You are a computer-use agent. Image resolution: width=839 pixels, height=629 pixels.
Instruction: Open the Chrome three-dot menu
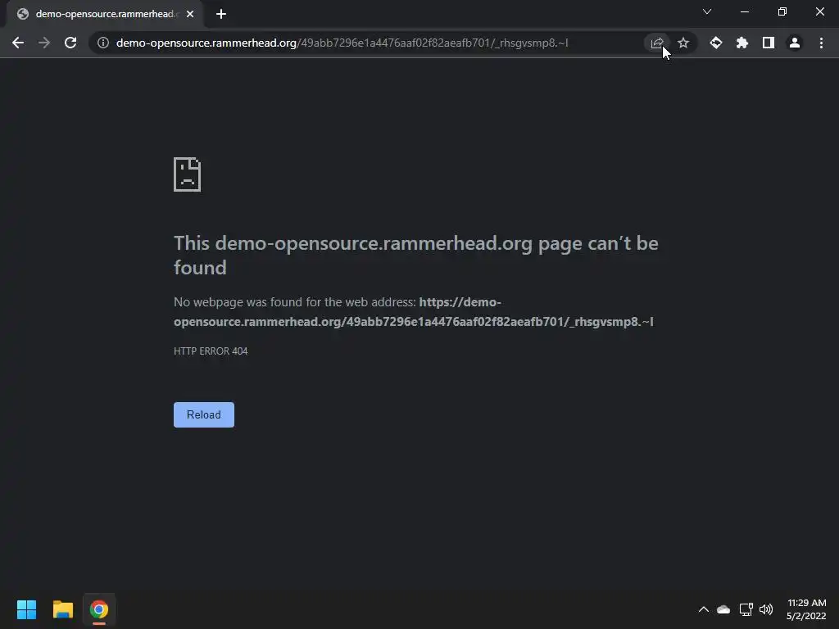point(821,43)
